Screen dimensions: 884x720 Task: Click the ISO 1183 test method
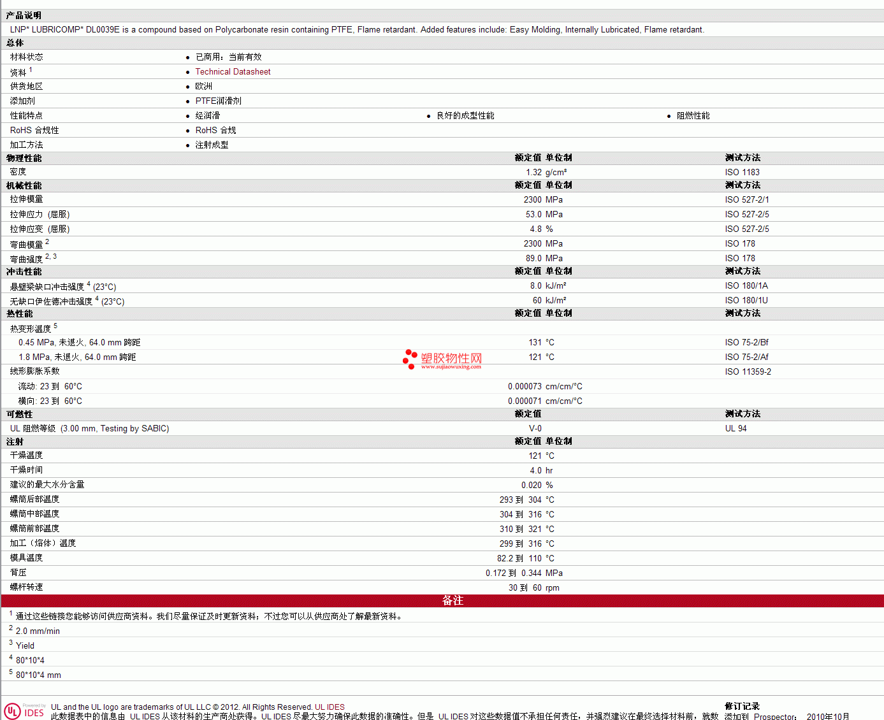point(743,173)
